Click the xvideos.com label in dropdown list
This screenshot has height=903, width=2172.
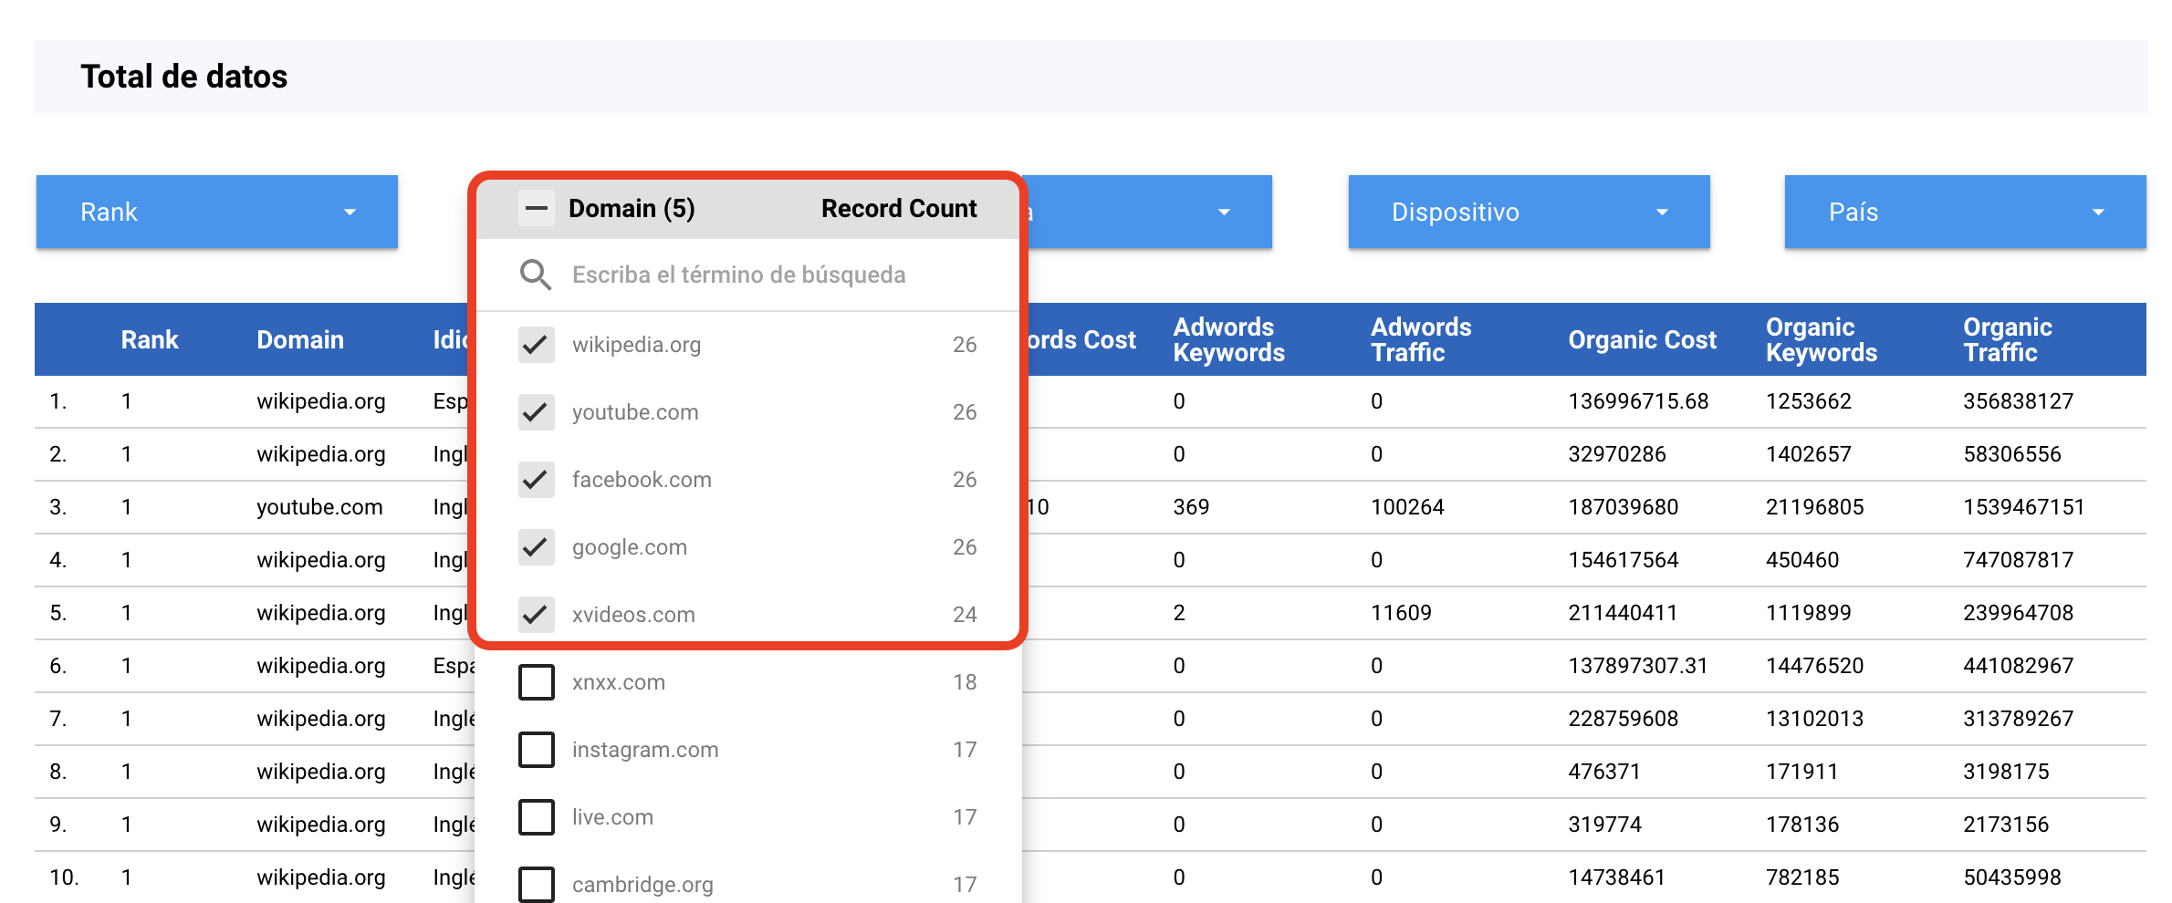(x=633, y=615)
